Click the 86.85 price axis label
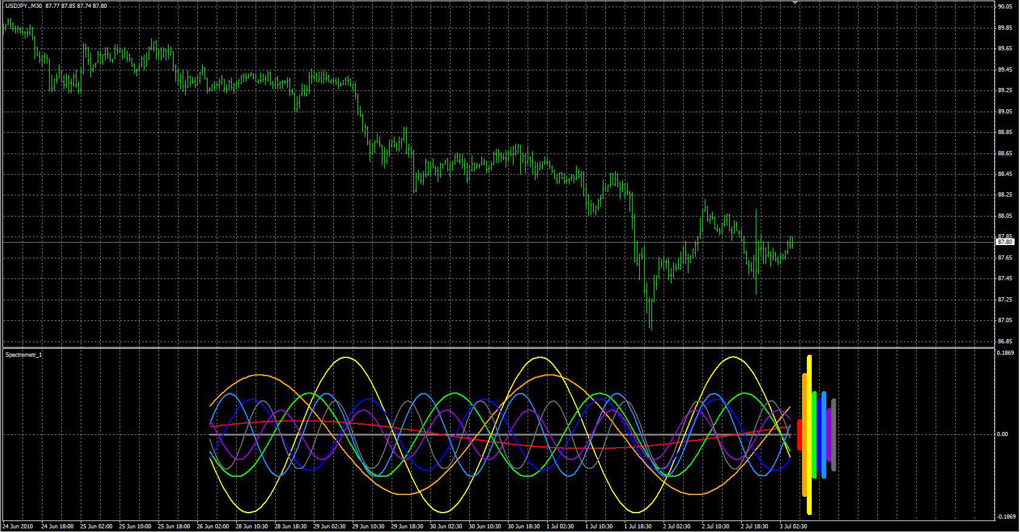 [x=1005, y=342]
